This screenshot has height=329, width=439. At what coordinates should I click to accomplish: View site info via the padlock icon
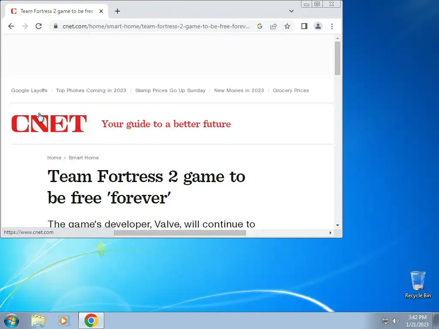click(56, 26)
